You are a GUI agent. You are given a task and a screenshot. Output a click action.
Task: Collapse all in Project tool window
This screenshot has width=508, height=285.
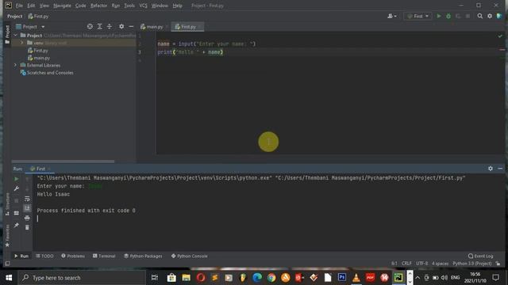(x=110, y=26)
